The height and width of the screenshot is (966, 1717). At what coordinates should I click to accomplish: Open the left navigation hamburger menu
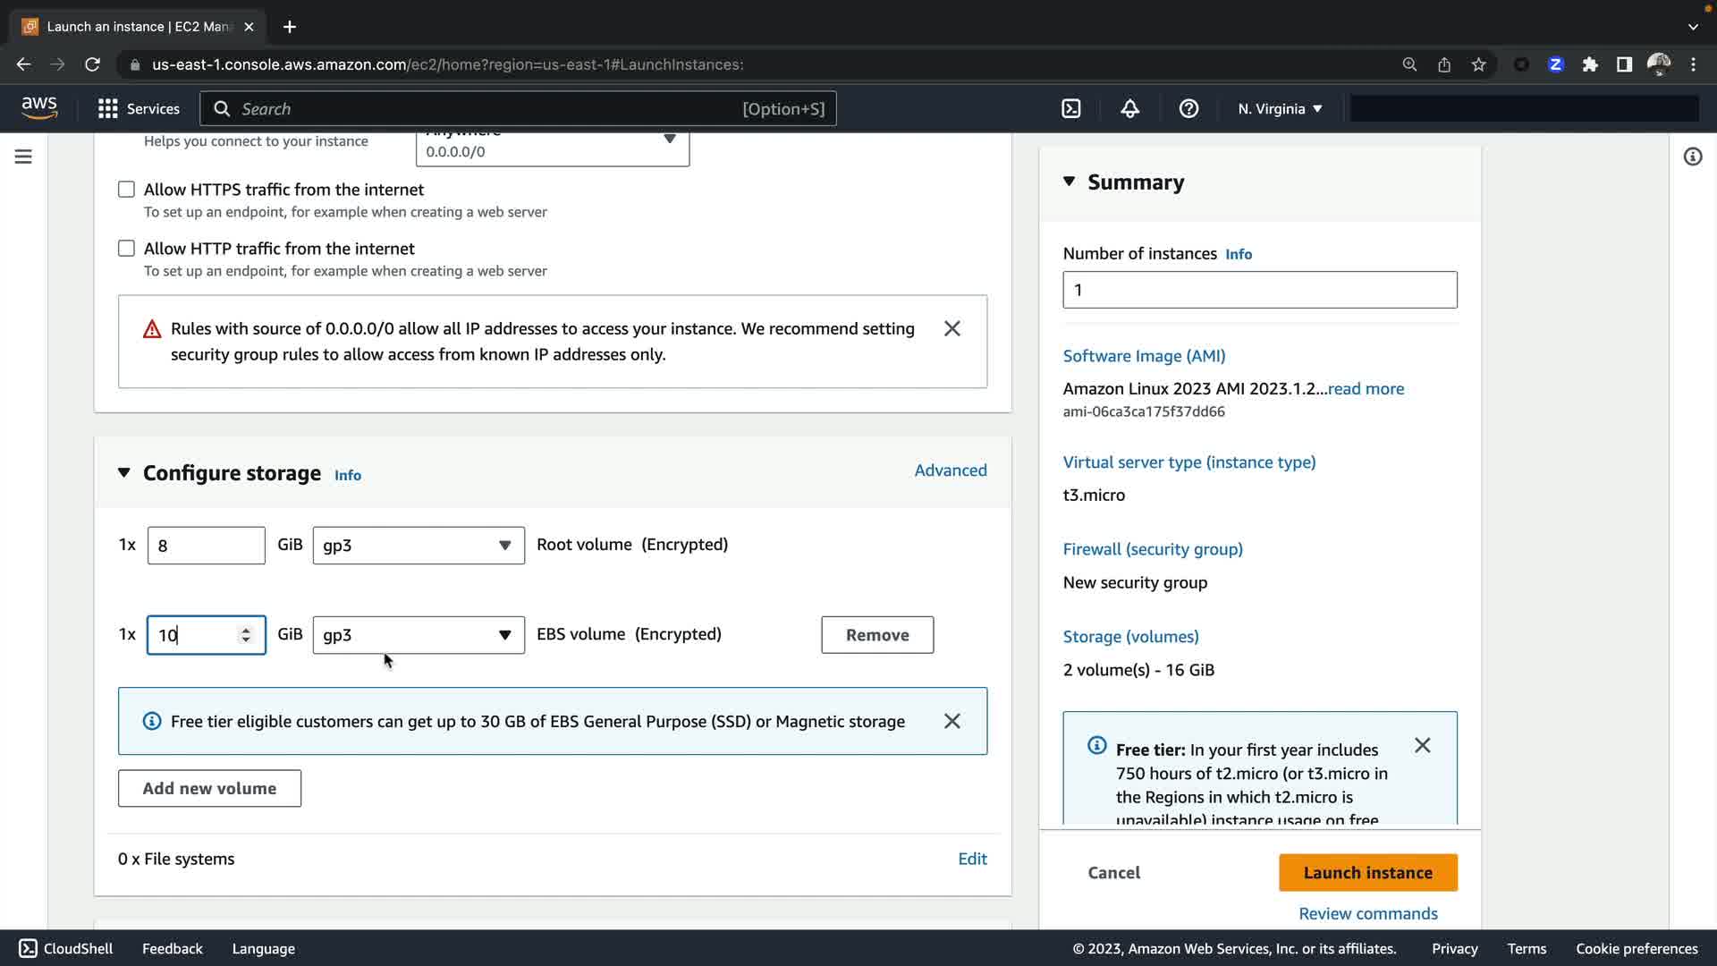pyautogui.click(x=23, y=157)
